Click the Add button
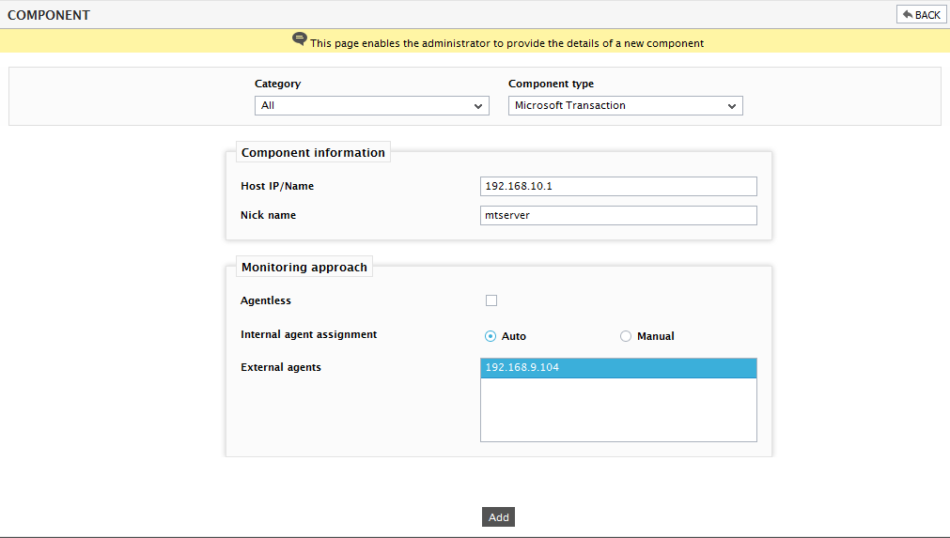The height and width of the screenshot is (538, 950). pyautogui.click(x=499, y=516)
